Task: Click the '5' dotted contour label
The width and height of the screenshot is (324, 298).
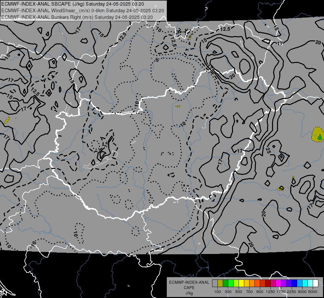Action: point(157,60)
